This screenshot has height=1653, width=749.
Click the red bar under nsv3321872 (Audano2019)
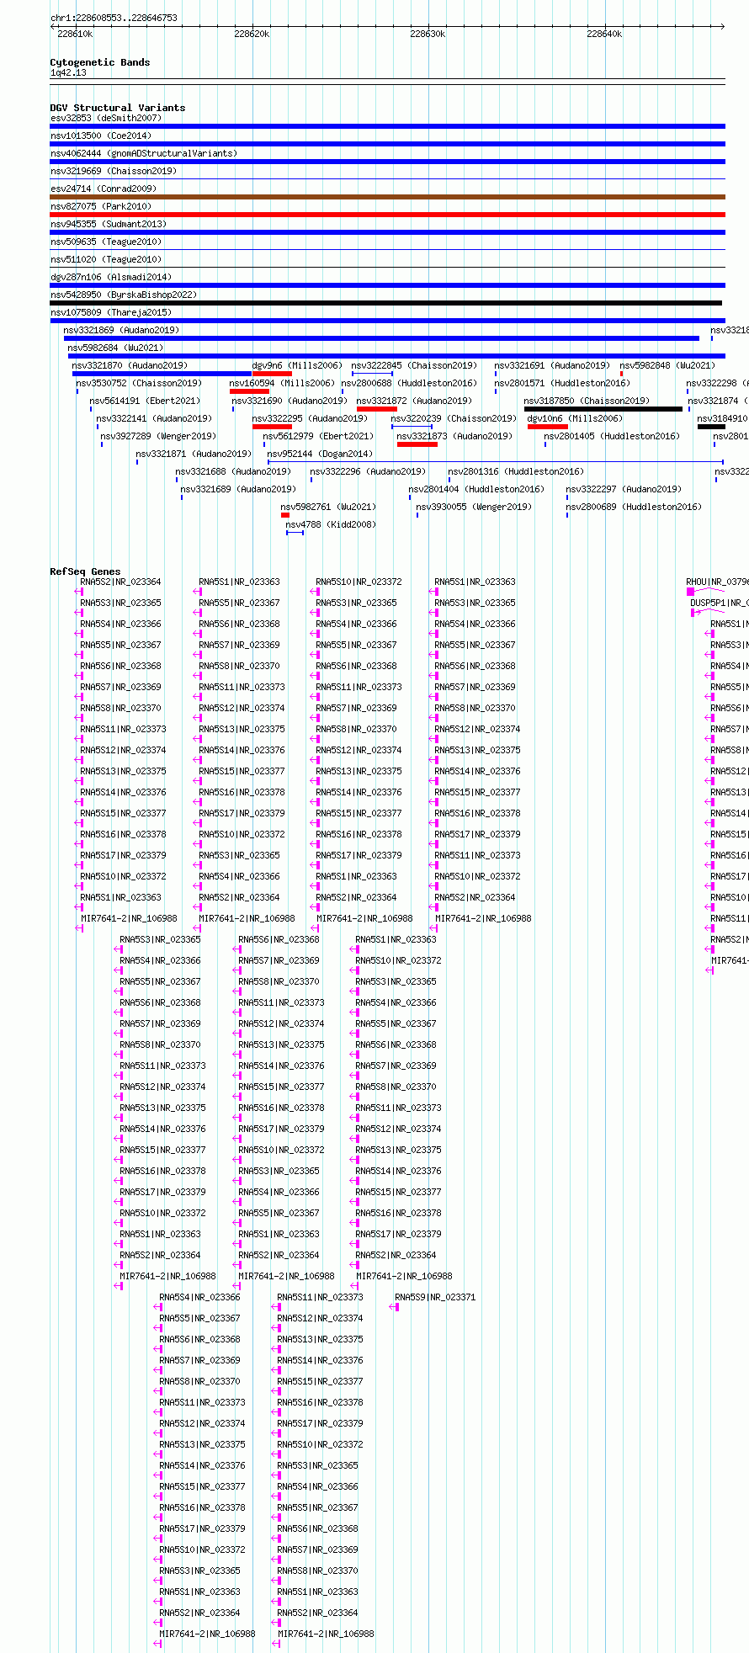376,409
